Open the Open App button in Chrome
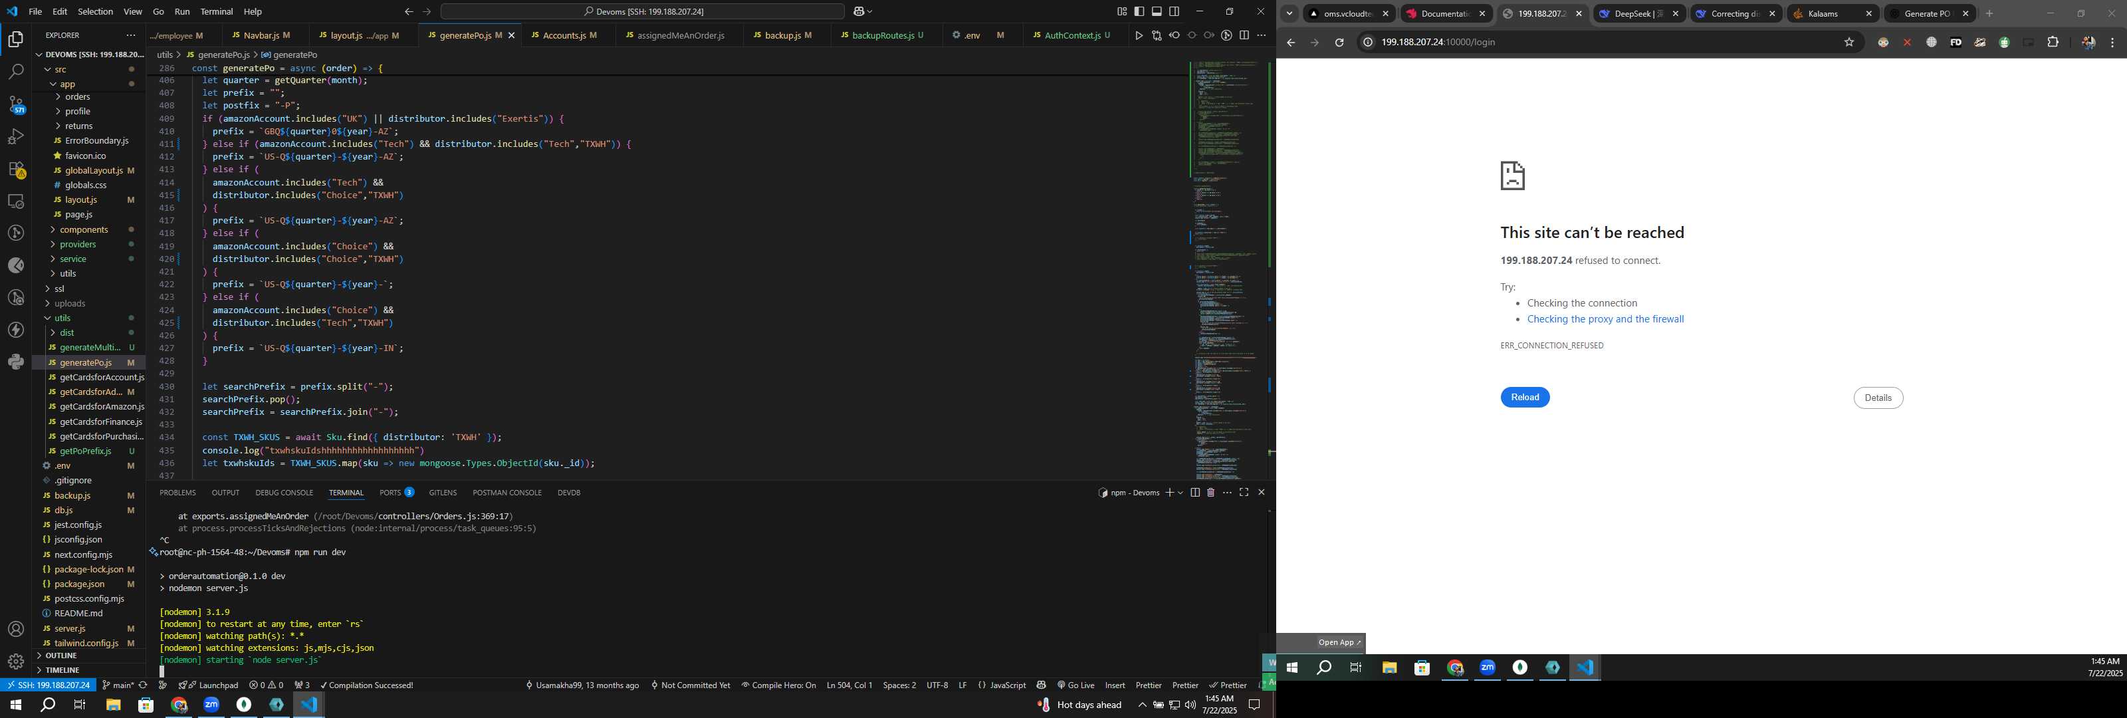This screenshot has width=2127, height=718. tap(1339, 643)
